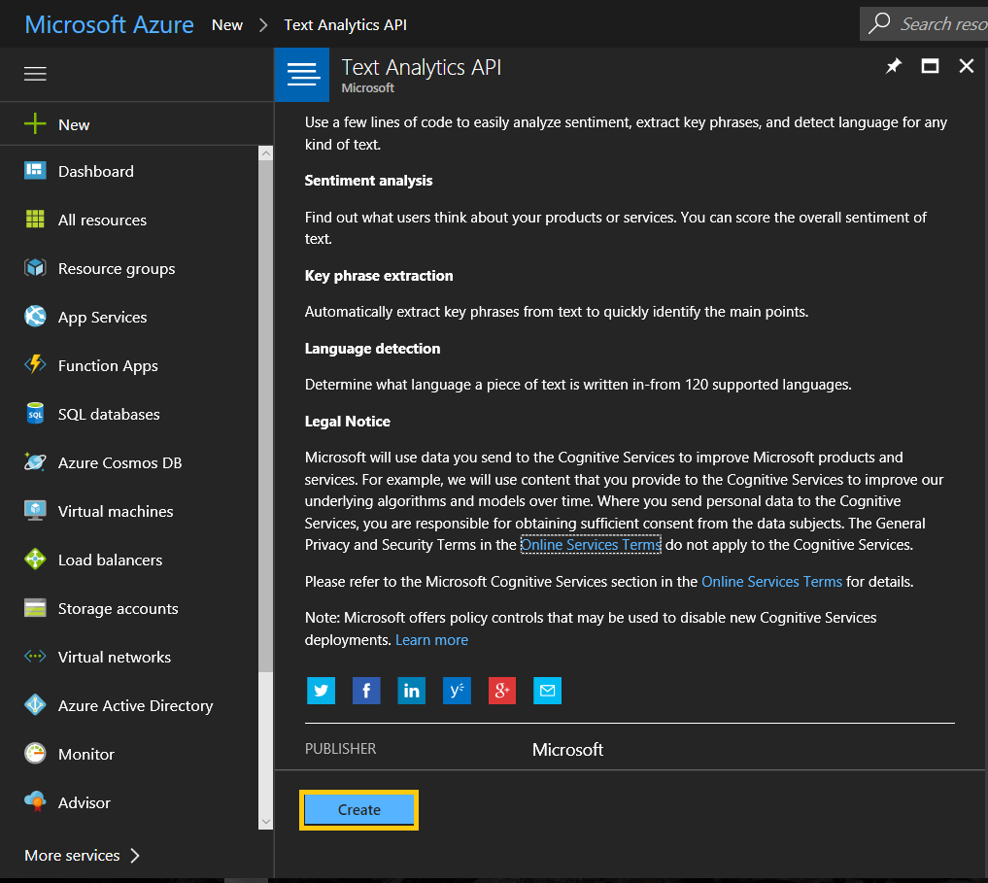The height and width of the screenshot is (883, 988).
Task: Share via email envelope icon
Action: click(548, 691)
